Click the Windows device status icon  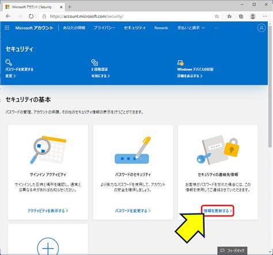[180, 62]
